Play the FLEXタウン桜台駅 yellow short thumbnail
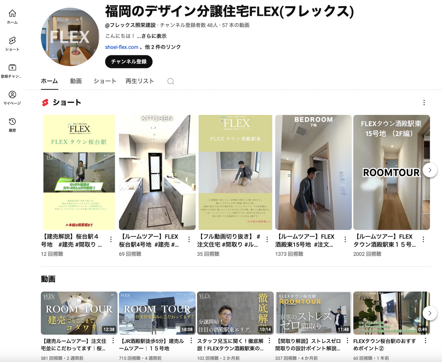 coord(79,172)
